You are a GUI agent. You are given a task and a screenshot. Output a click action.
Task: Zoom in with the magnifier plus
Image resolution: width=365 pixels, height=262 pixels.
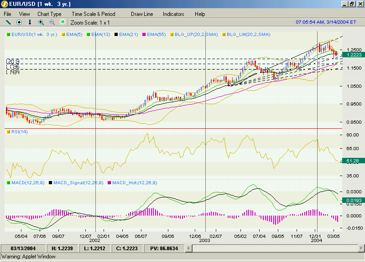41,22
